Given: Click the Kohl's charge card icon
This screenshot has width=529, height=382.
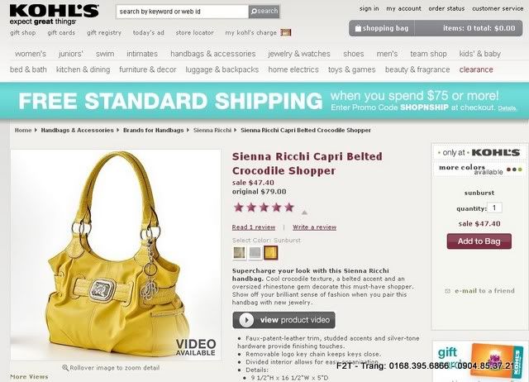Looking at the screenshot, I should pyautogui.click(x=286, y=32).
